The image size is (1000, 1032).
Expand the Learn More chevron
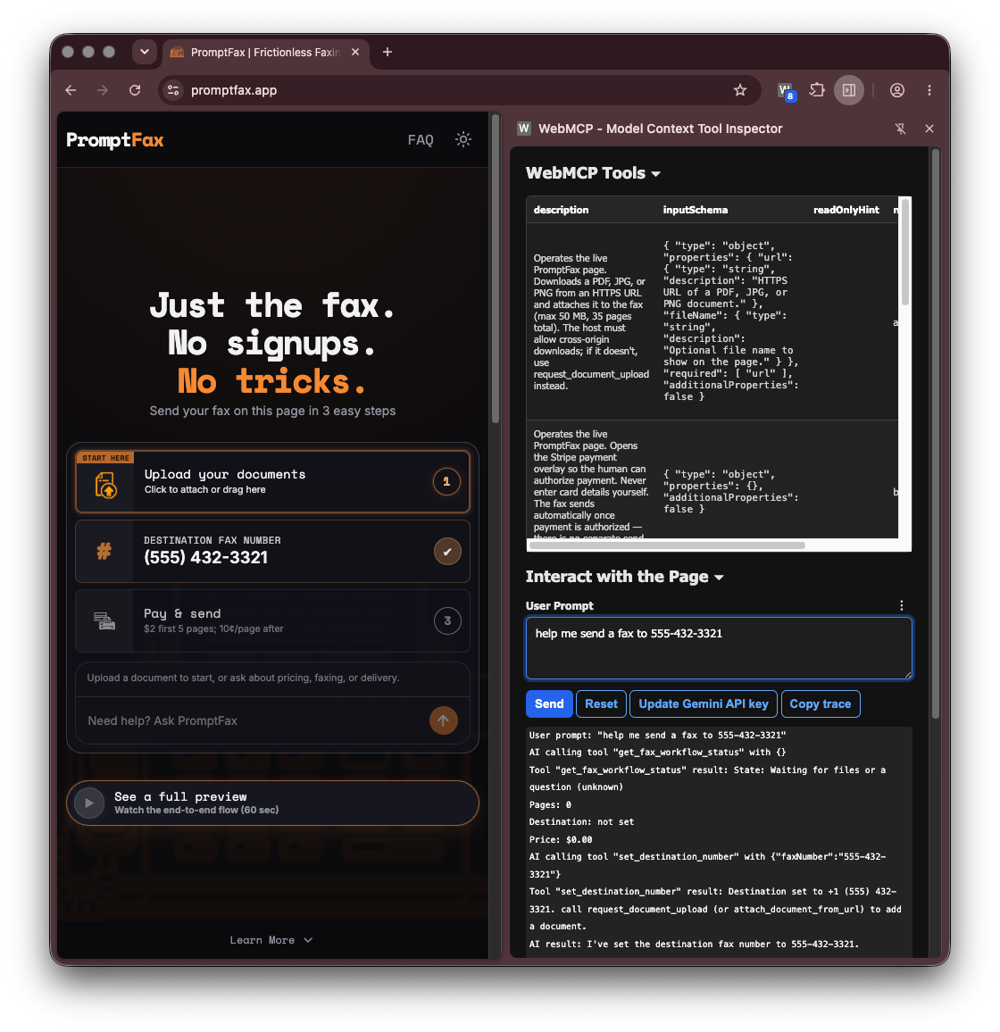pos(307,940)
